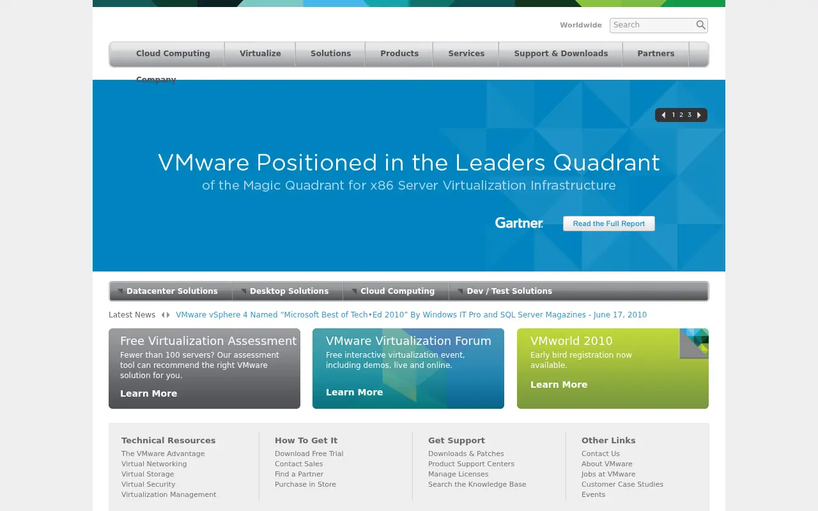Open the Customer Case Studies link
This screenshot has height=511, width=818.
click(x=622, y=484)
